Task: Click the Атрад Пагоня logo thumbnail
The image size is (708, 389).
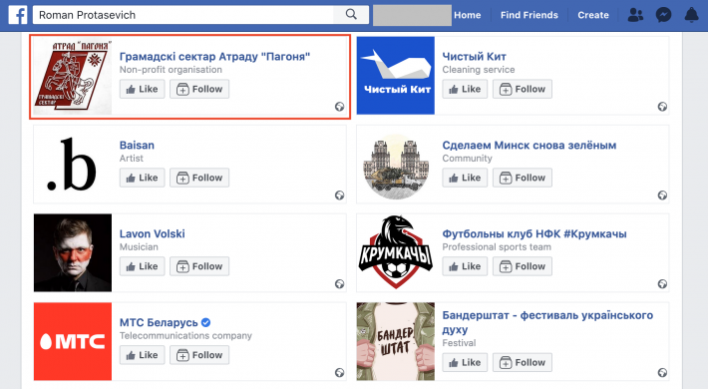Action: [73, 76]
